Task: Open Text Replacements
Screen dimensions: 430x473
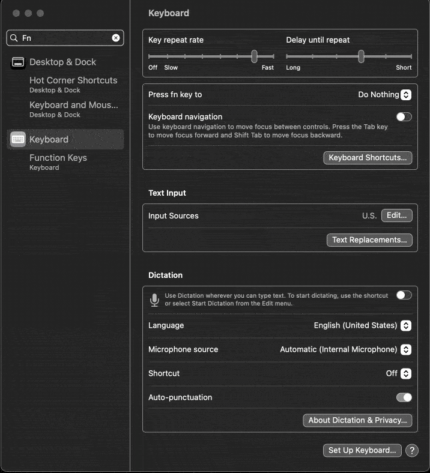Action: click(x=369, y=240)
